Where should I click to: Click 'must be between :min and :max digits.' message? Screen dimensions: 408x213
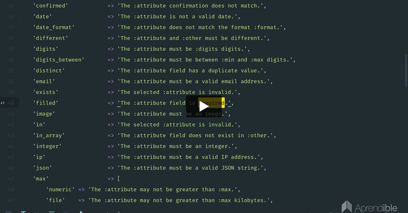[x=231, y=60]
